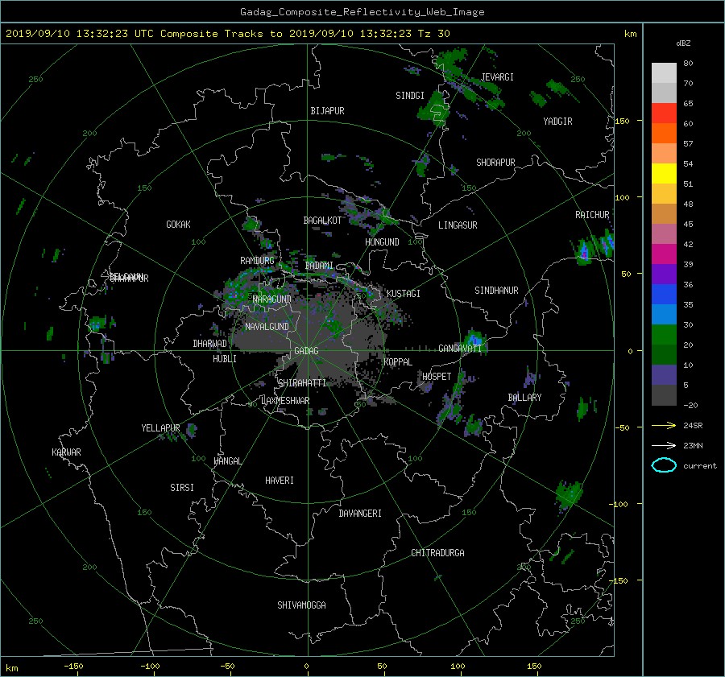Click the HUBLI city label
This screenshot has height=677, width=725.
point(224,359)
